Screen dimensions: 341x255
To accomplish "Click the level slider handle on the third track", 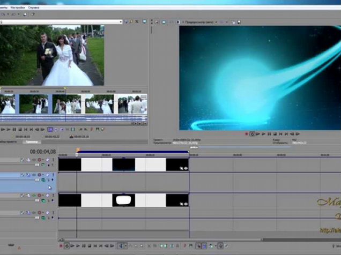I will click(x=37, y=200).
